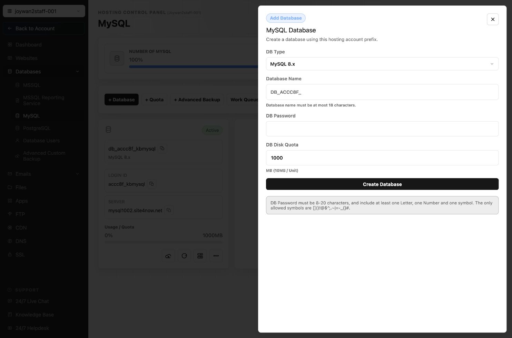Copy login ID acccc8f_kbmysql
Viewport: 512px width, 338px height.
[151, 184]
